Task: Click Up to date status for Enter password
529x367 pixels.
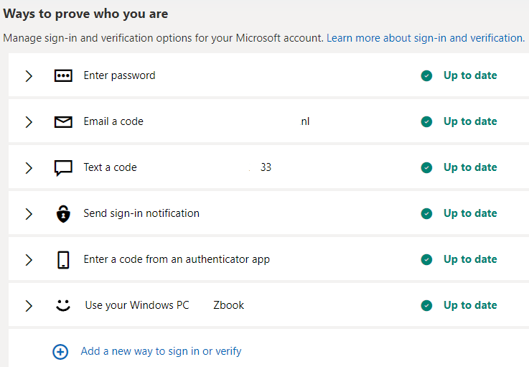Action: click(470, 75)
